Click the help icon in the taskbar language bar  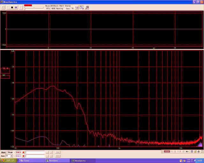click(184, 161)
